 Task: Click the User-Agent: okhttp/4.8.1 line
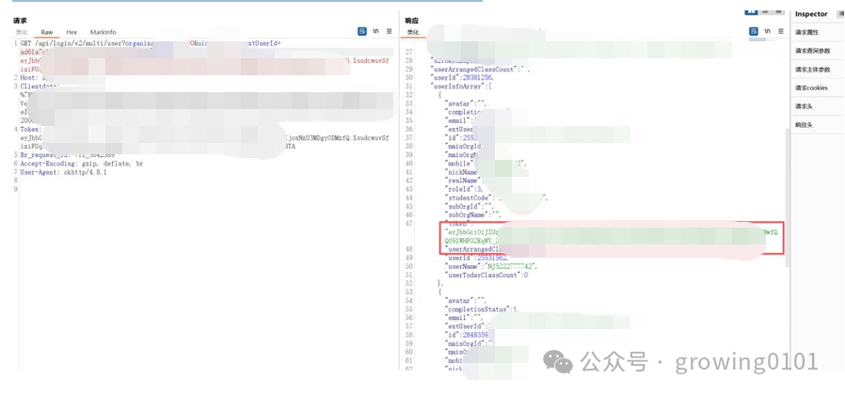click(x=64, y=172)
